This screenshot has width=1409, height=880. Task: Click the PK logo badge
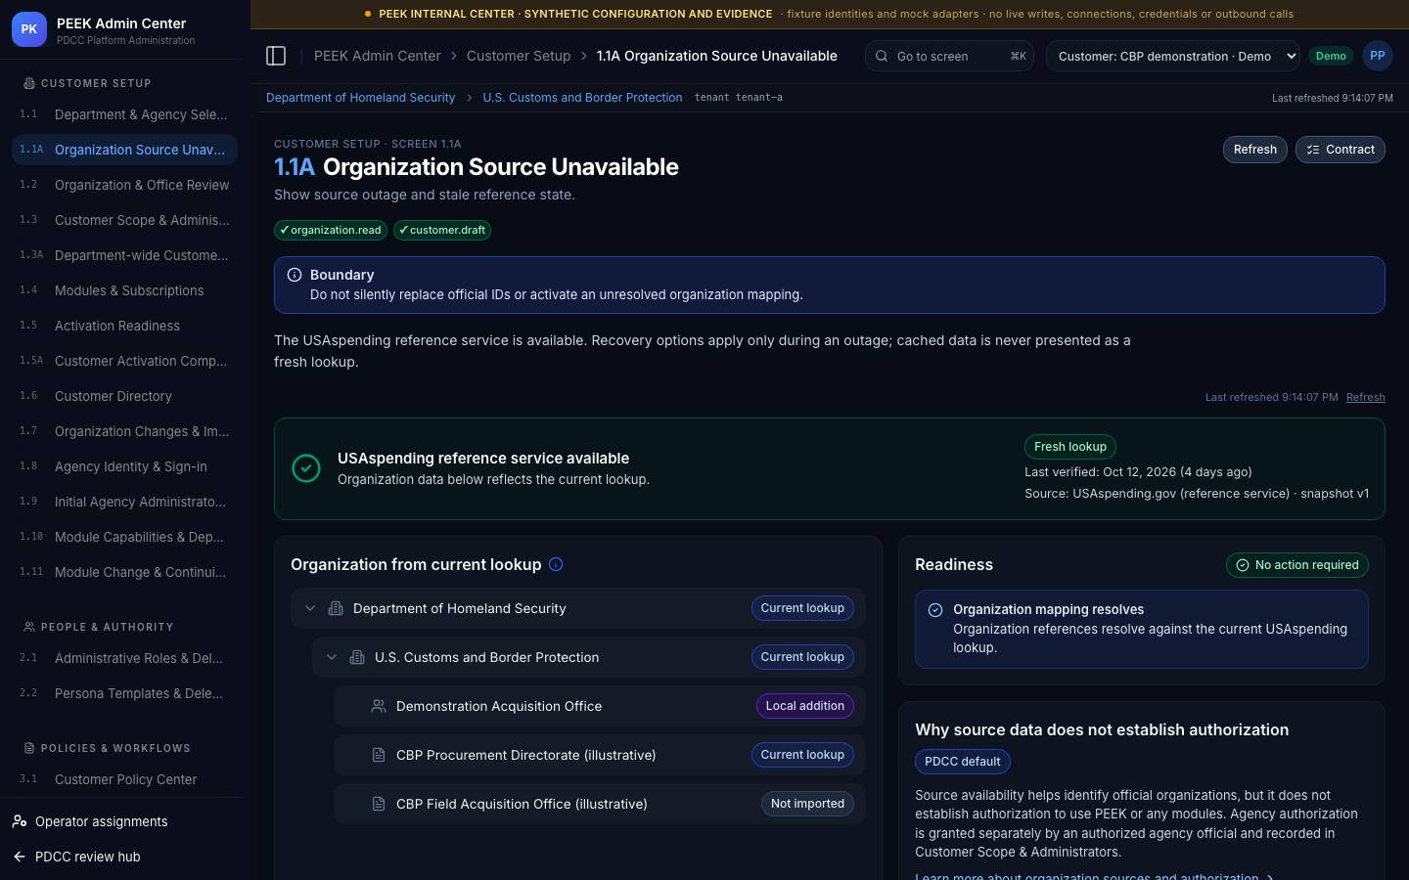click(29, 29)
